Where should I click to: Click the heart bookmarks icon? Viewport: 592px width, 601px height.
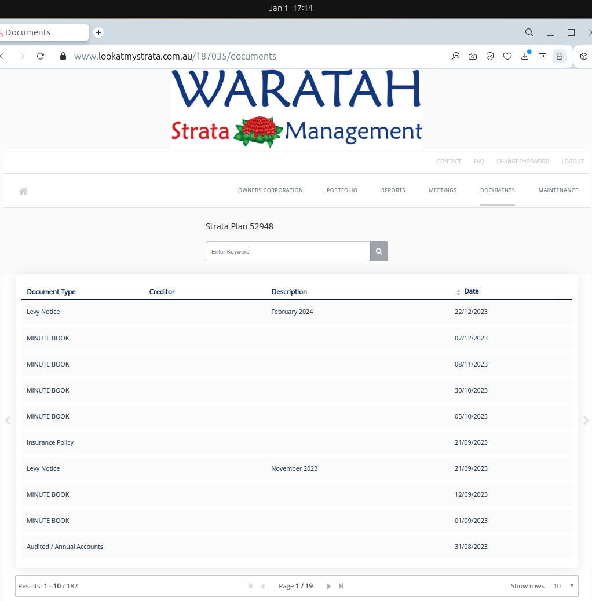[507, 56]
